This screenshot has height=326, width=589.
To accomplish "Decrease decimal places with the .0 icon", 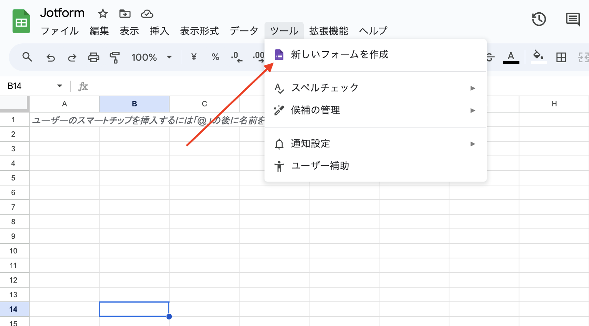I will click(x=236, y=57).
